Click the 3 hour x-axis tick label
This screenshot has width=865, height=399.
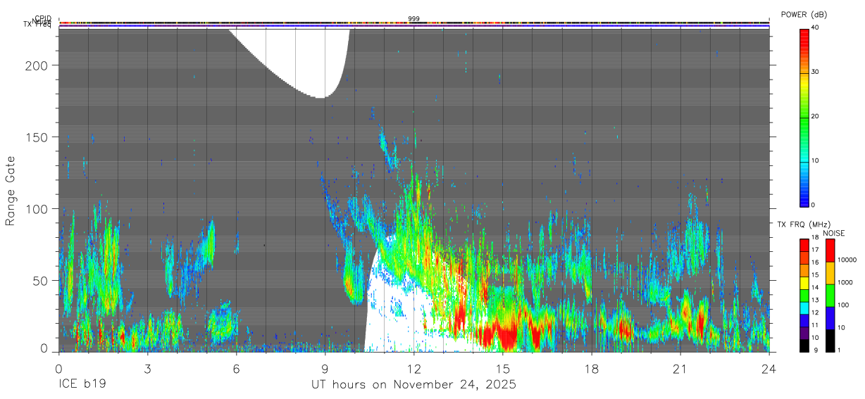tap(147, 369)
